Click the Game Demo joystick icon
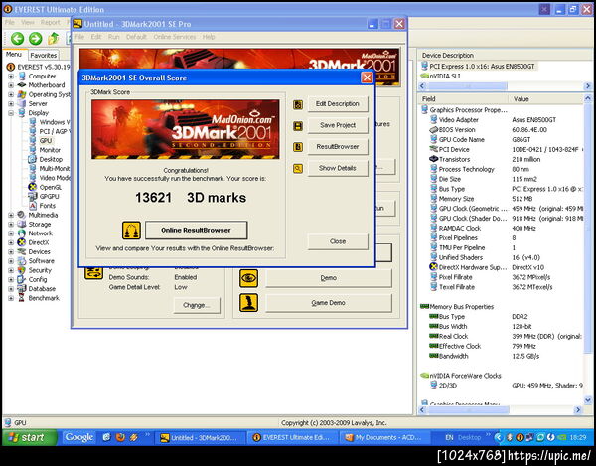 249,303
